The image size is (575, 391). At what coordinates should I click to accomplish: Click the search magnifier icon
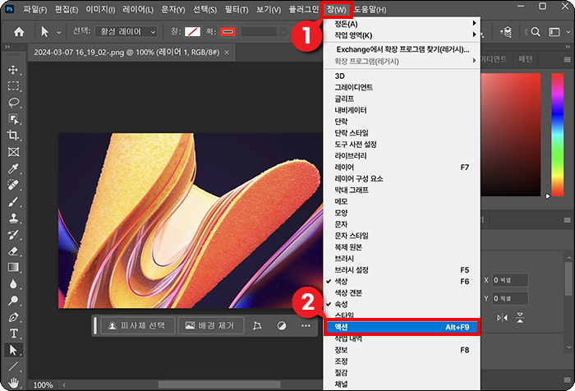tap(536, 32)
